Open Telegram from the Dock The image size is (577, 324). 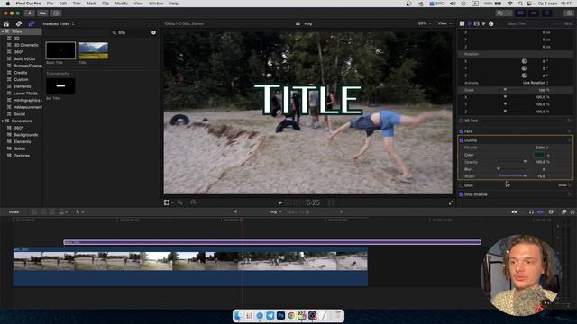(x=270, y=316)
